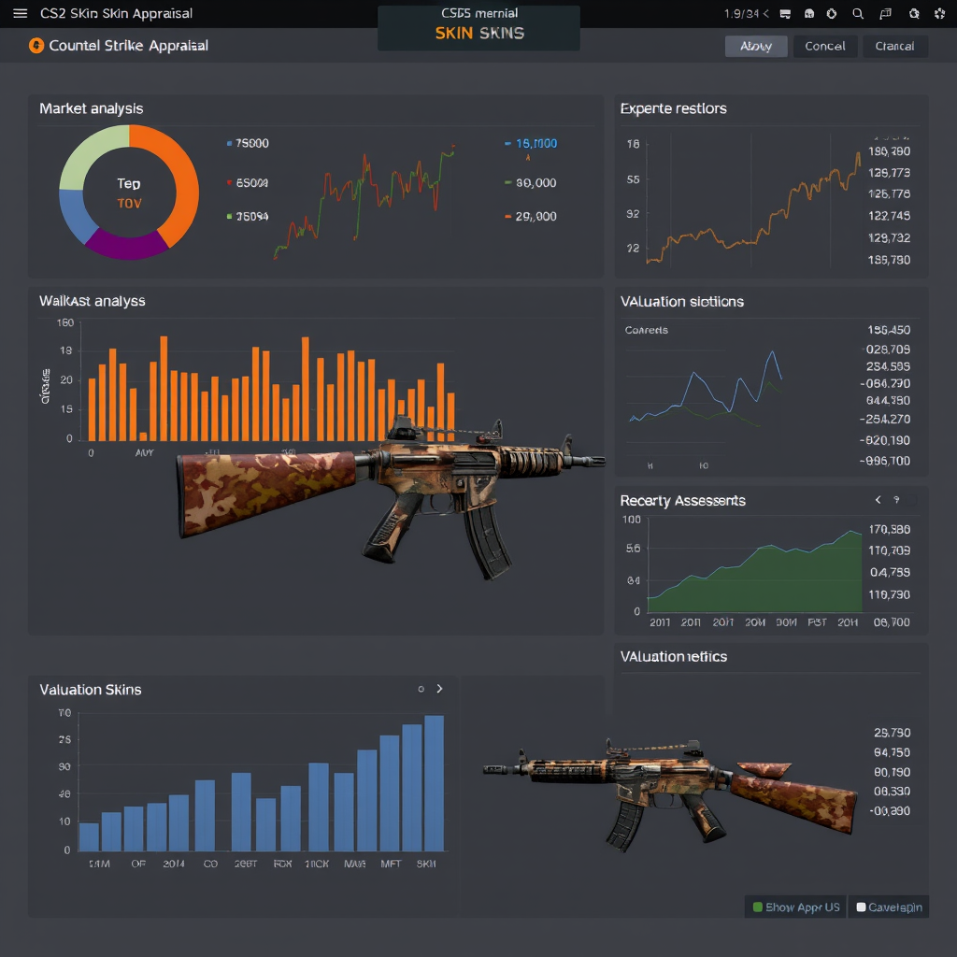Open the hamburger menu in the title bar
Image resolution: width=957 pixels, height=957 pixels.
tap(21, 13)
